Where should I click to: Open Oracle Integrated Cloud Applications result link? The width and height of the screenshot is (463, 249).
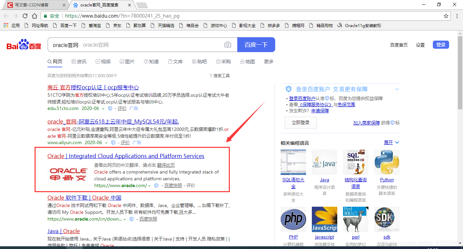tap(126, 156)
